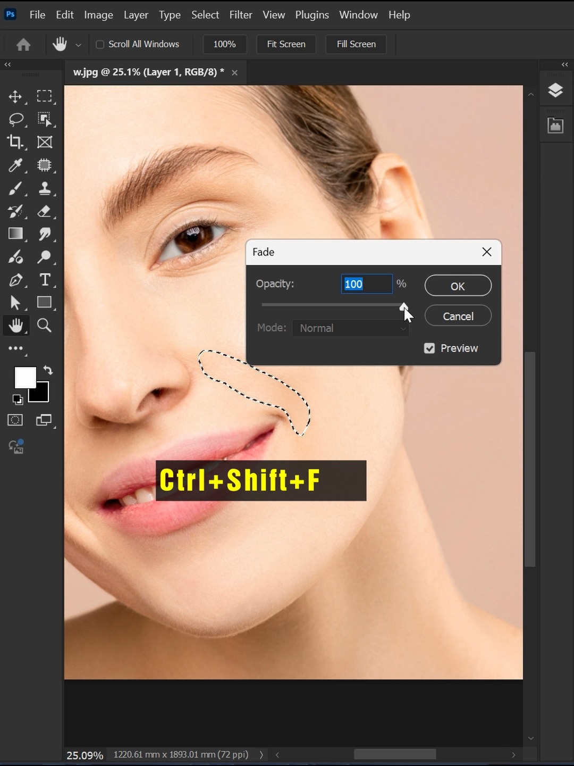Close the Fade dialog window
Viewport: 574px width, 766px height.
(486, 252)
